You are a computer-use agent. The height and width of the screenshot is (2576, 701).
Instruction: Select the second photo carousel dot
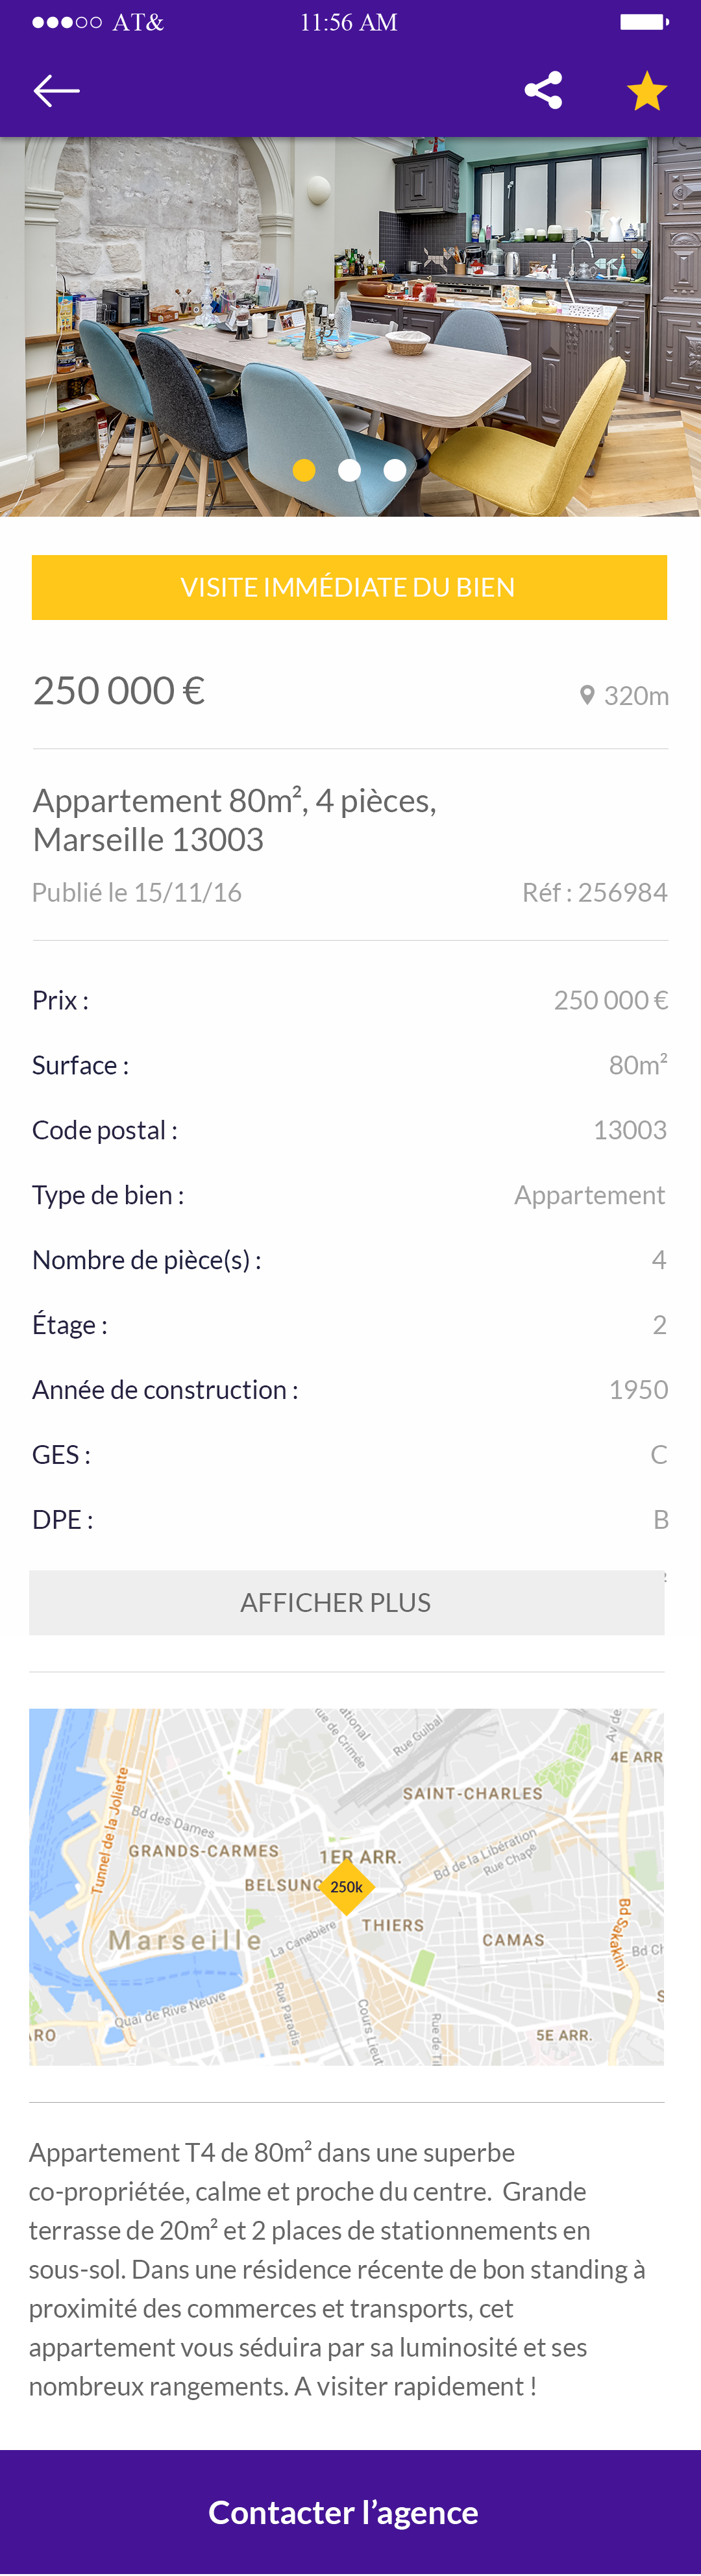pyautogui.click(x=349, y=470)
